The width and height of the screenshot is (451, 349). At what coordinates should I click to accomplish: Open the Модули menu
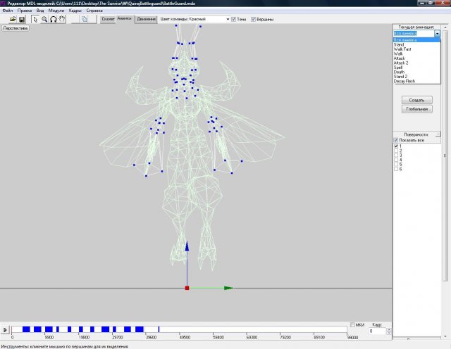pos(56,11)
